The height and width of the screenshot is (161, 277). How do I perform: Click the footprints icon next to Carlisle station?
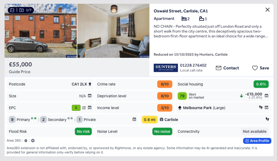[x=267, y=119]
